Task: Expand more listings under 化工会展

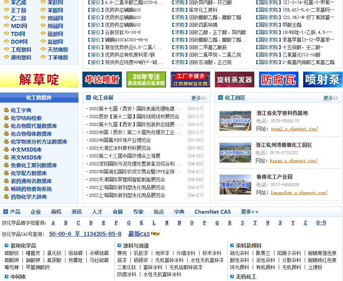Action: pos(198,98)
